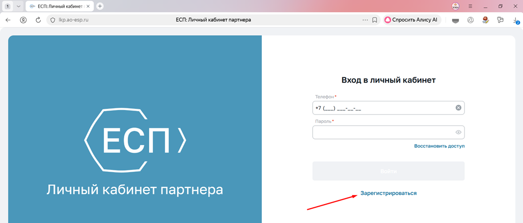This screenshot has height=223, width=523.
Task: Show password using the eye icon
Action: 458,132
